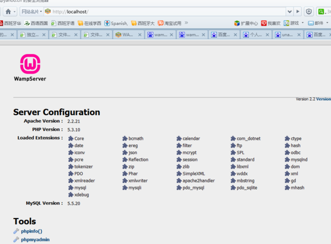This screenshot has width=331, height=244.
Task: Switch to the WA... tab
Action: pos(128,34)
